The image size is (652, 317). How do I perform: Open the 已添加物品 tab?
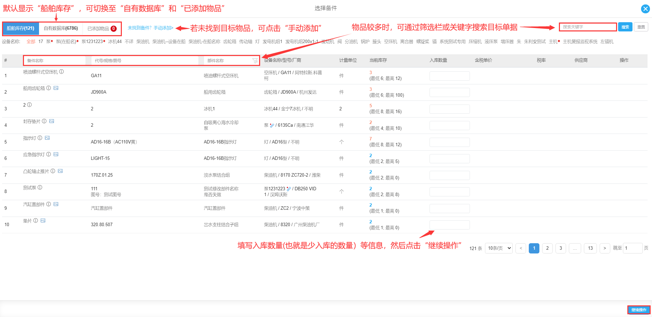tap(102, 29)
